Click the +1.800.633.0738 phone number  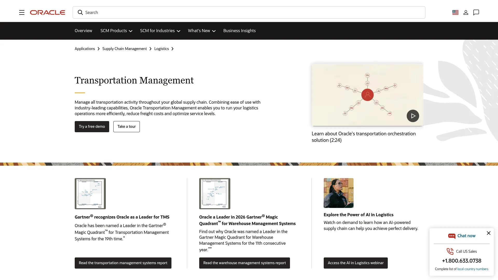[x=462, y=261]
